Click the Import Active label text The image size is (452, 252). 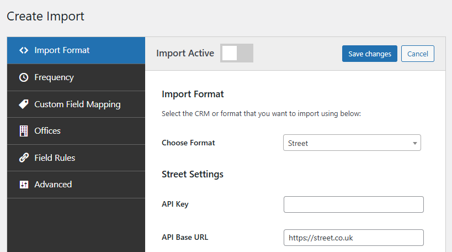[185, 54]
